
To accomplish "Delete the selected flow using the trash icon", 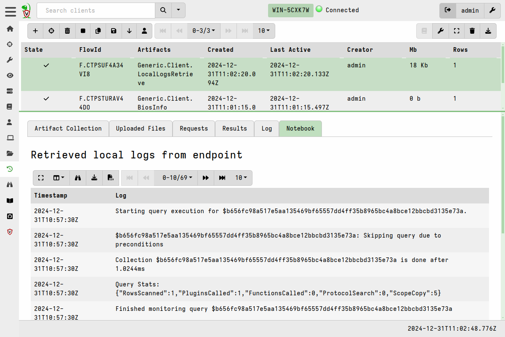I will (67, 31).
